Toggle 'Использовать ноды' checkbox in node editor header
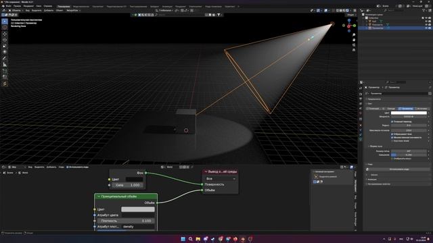433x243 pixels. (68, 167)
